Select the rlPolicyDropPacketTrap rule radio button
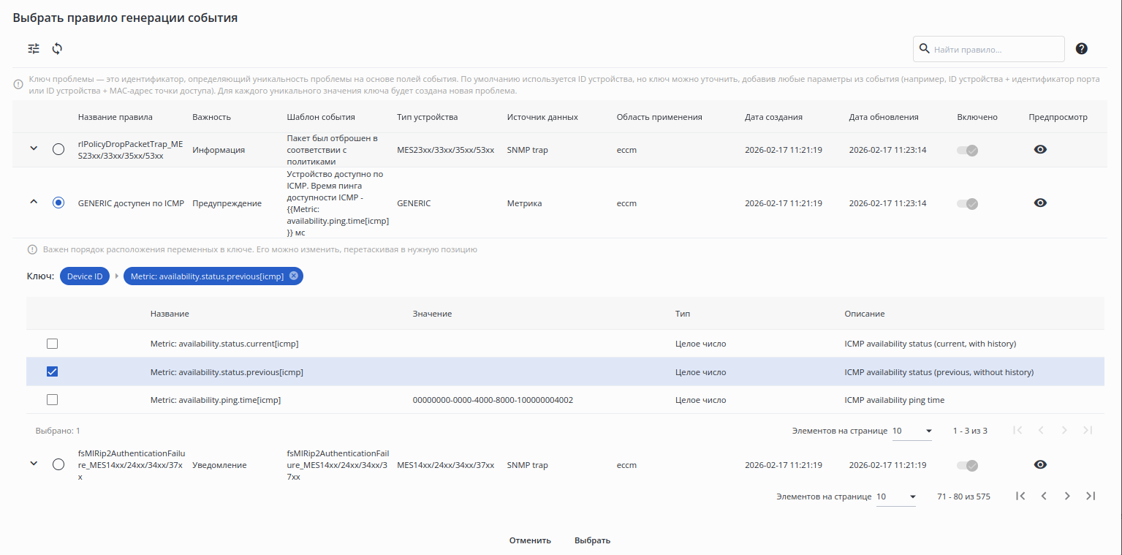This screenshot has width=1122, height=555. pos(58,149)
